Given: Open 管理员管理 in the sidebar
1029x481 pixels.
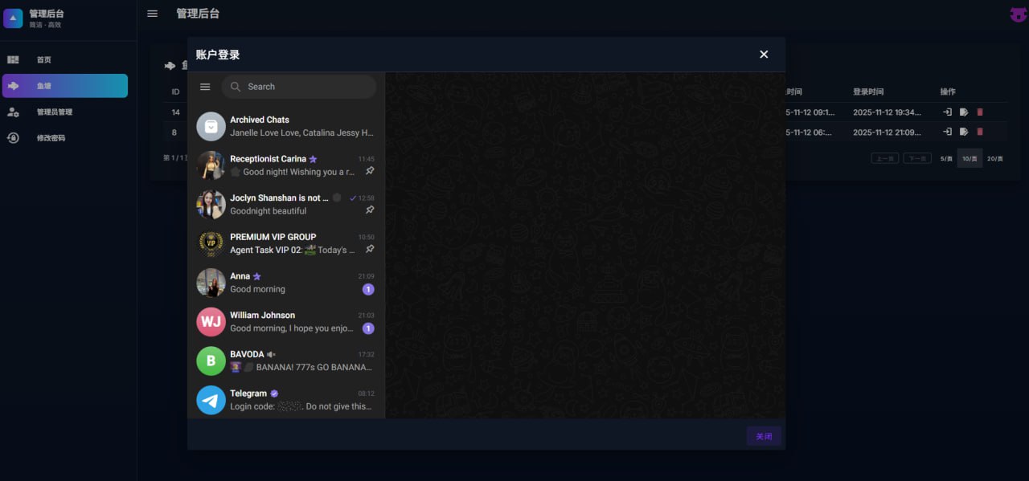Looking at the screenshot, I should [x=54, y=112].
